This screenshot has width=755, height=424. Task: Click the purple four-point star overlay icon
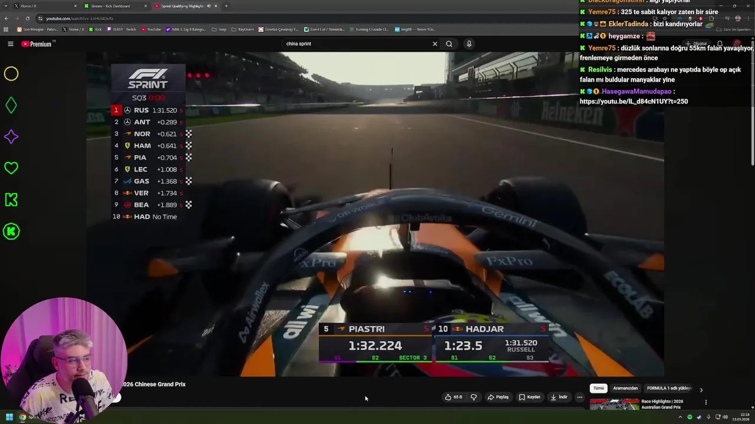pos(11,137)
